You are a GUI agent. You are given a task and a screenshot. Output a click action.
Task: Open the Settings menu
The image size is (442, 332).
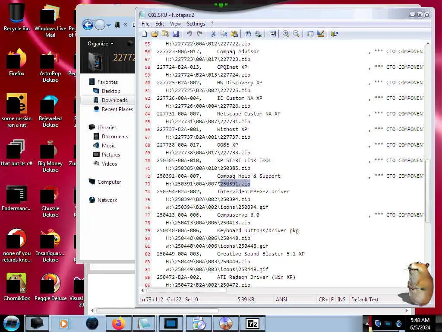196,24
